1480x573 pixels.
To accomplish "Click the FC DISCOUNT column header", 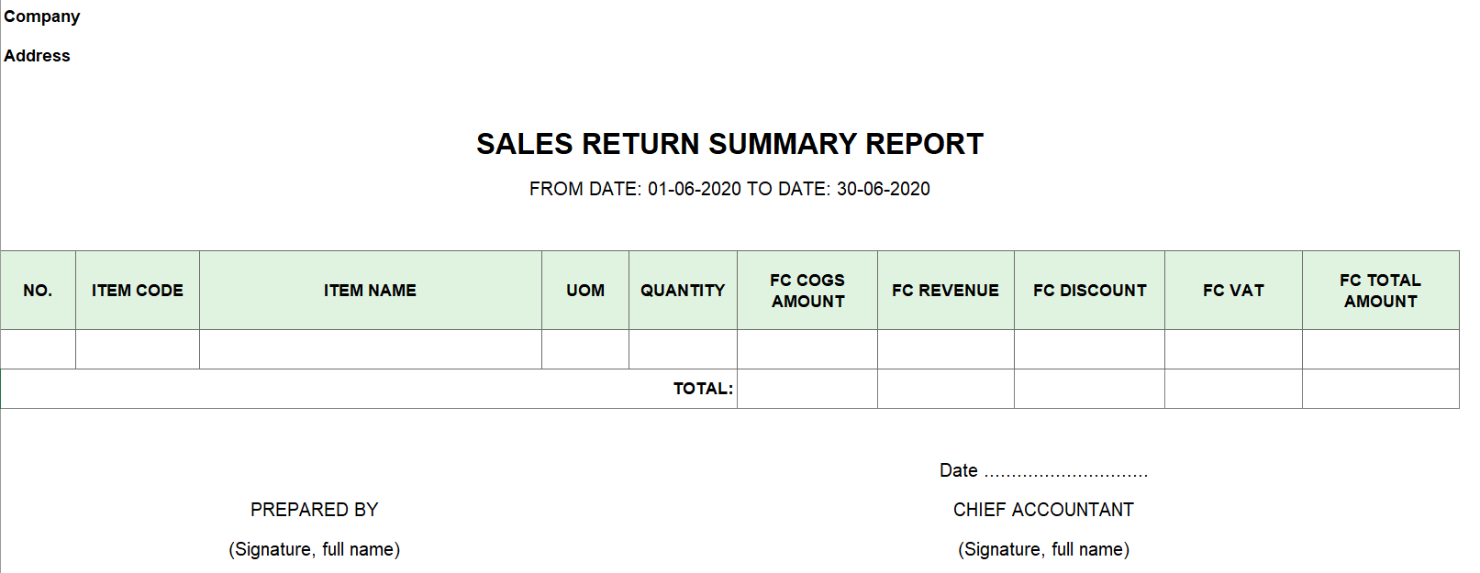I will [1090, 291].
